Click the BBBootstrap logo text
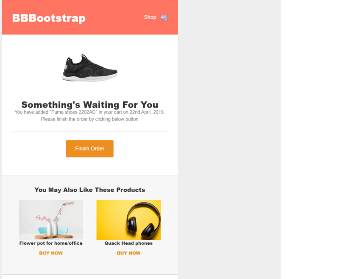The height and width of the screenshot is (279, 352). click(x=49, y=18)
